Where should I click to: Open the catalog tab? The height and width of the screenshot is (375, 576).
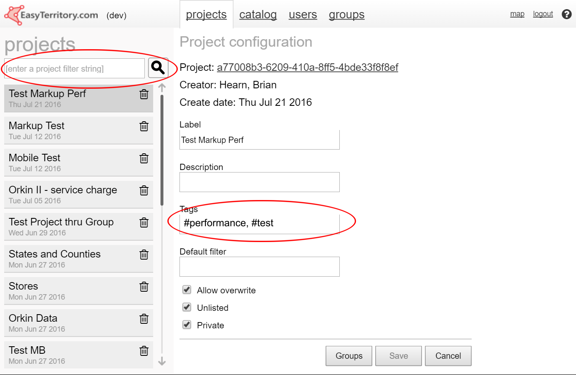(x=258, y=15)
